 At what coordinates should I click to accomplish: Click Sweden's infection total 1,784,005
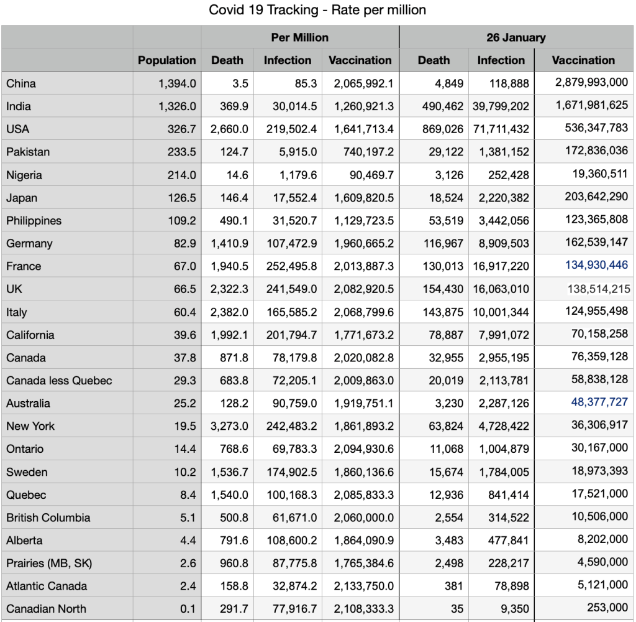pos(504,472)
